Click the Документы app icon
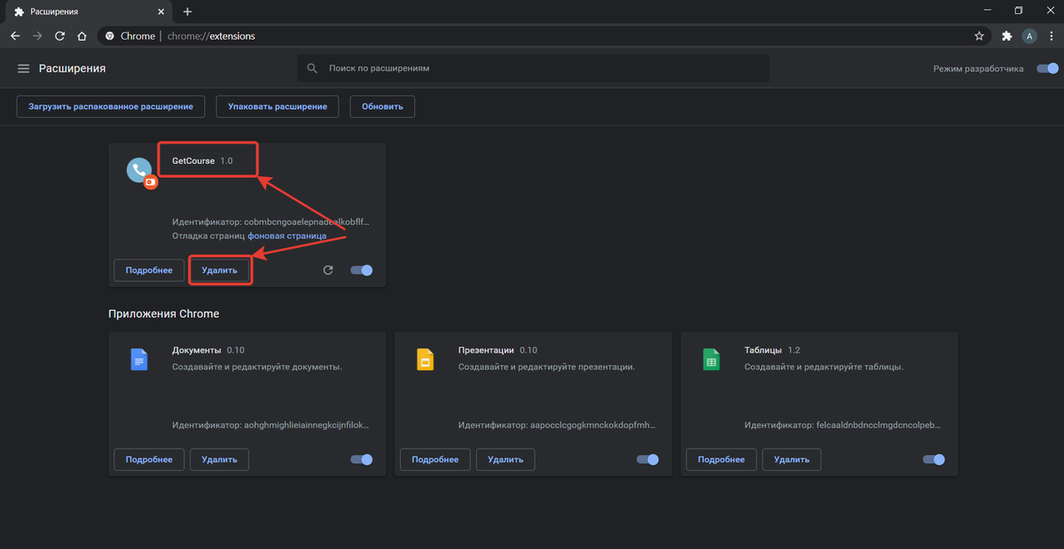Image resolution: width=1064 pixels, height=549 pixels. (139, 359)
